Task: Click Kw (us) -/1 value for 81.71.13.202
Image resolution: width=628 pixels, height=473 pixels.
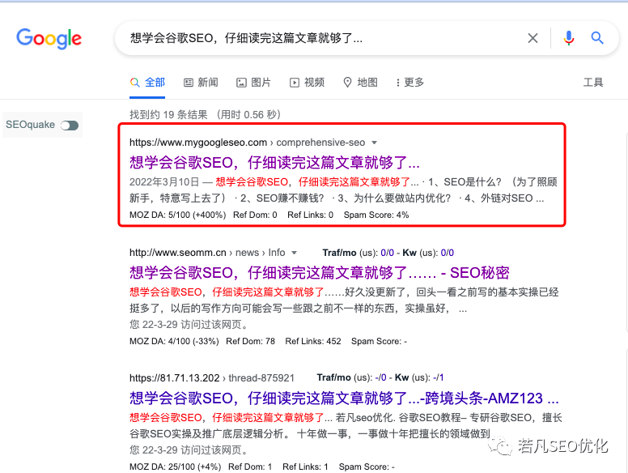Action: (x=439, y=377)
